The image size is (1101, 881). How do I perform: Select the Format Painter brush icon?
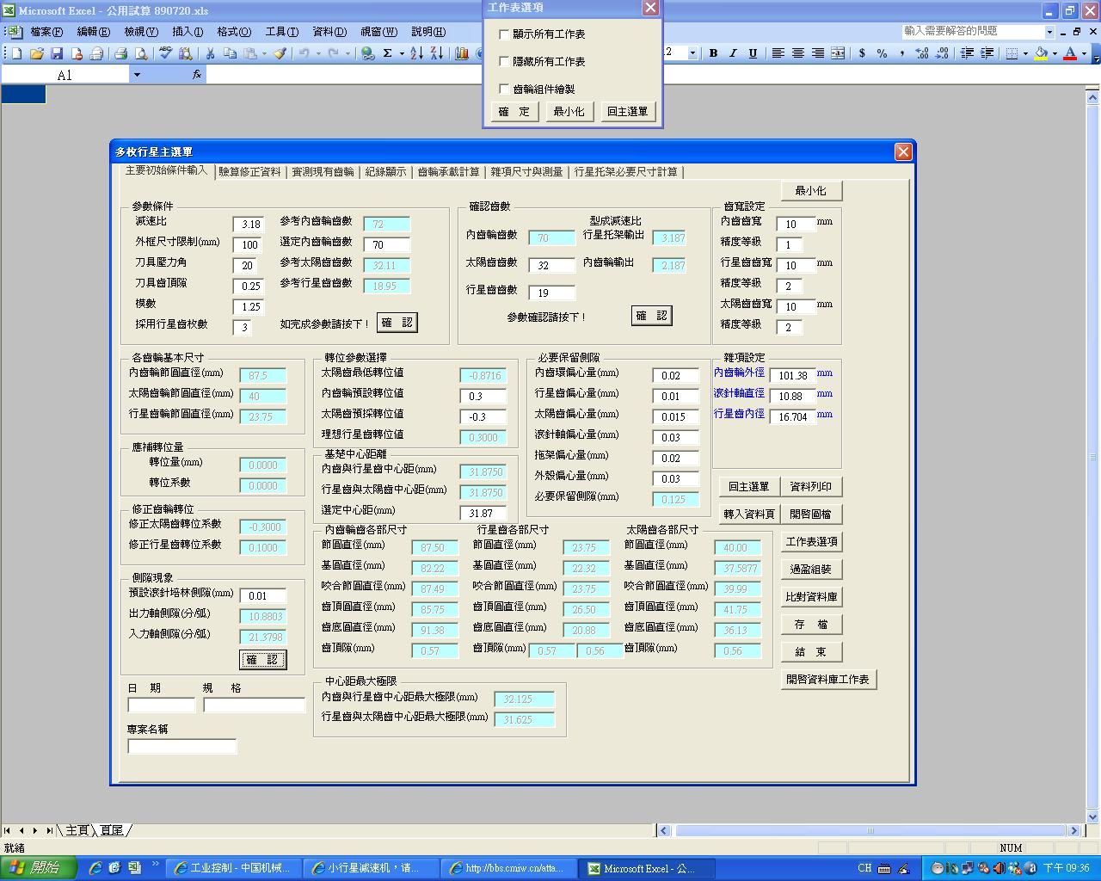[x=280, y=53]
